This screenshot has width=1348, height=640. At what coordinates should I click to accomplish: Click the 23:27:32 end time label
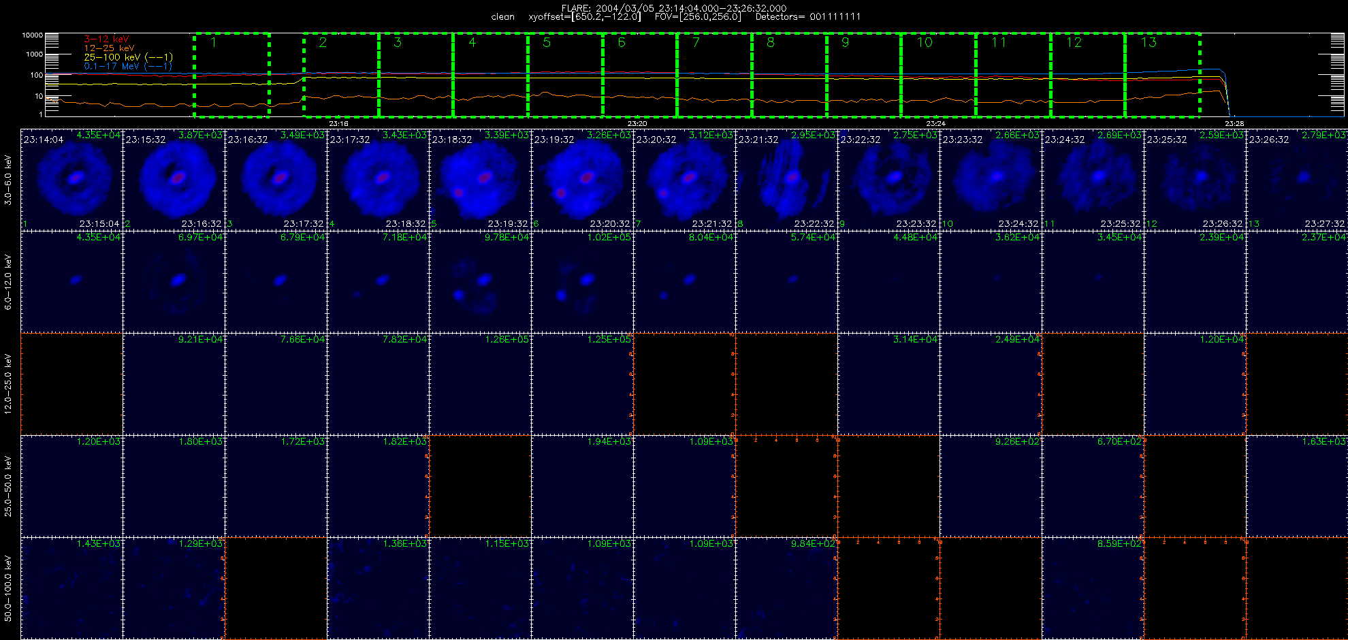coord(1325,223)
